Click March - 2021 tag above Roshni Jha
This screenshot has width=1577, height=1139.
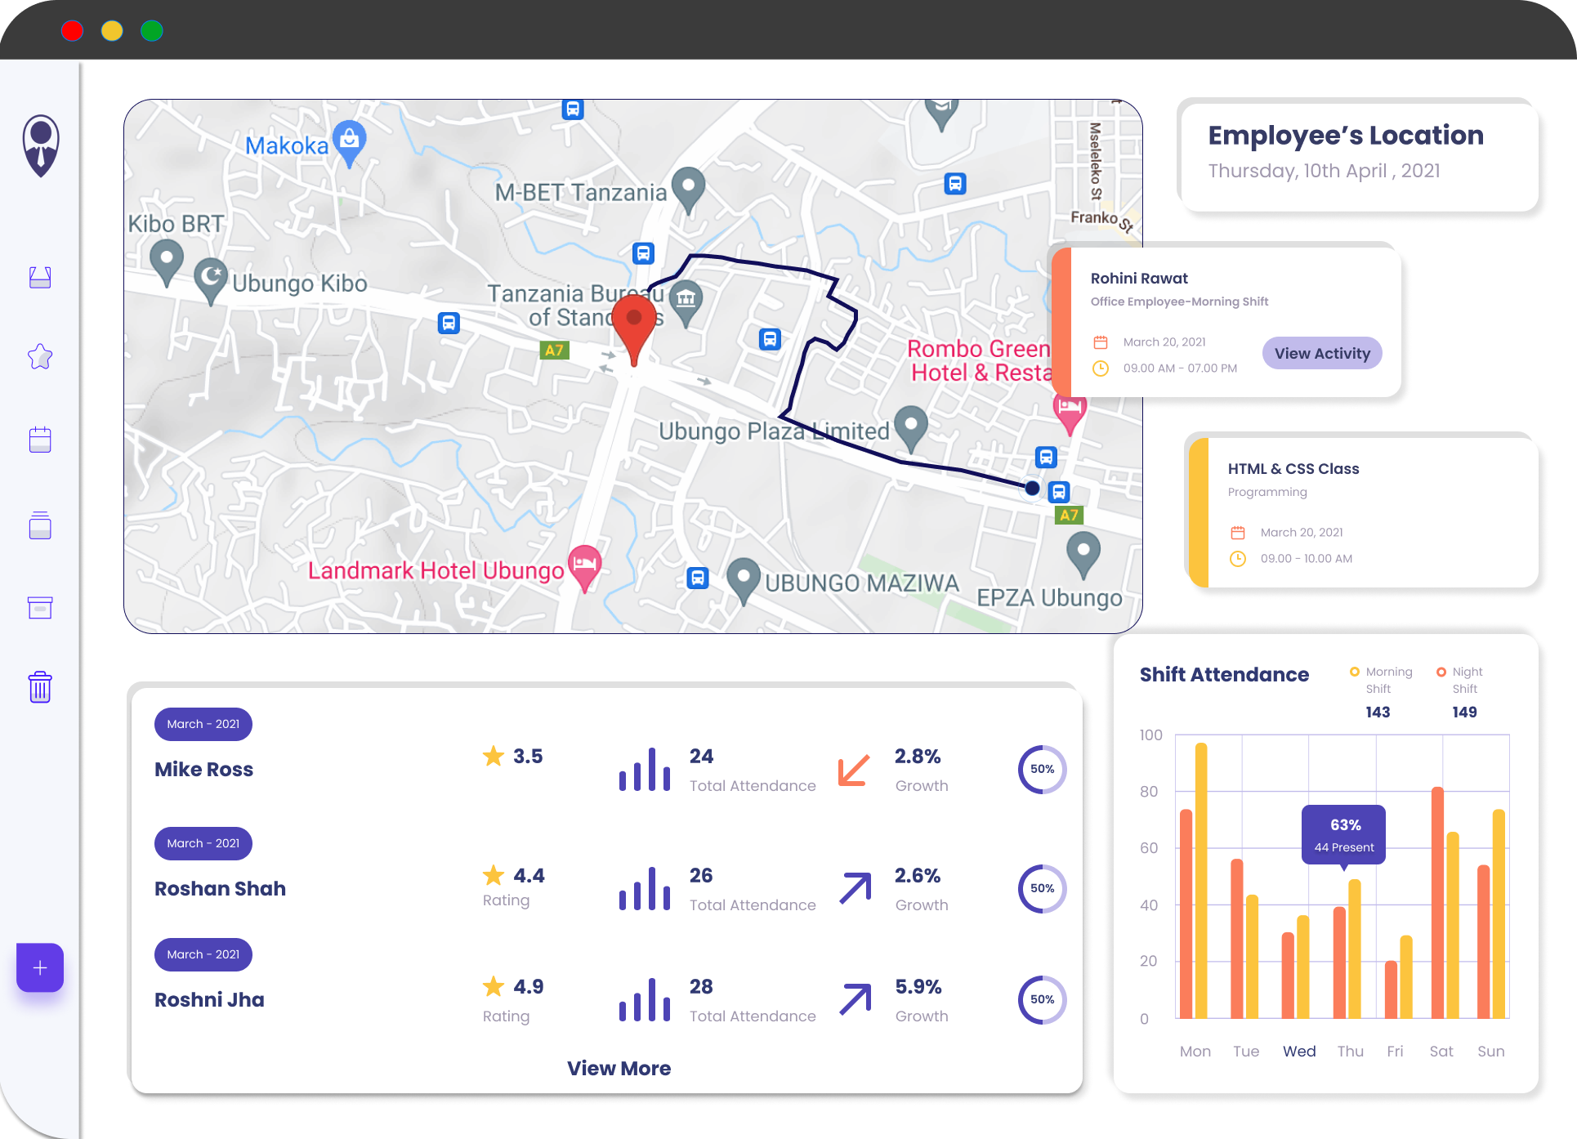point(203,954)
